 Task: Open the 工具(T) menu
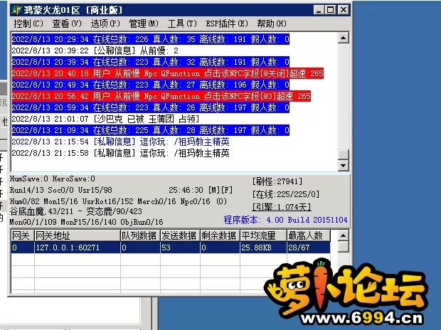tap(182, 23)
